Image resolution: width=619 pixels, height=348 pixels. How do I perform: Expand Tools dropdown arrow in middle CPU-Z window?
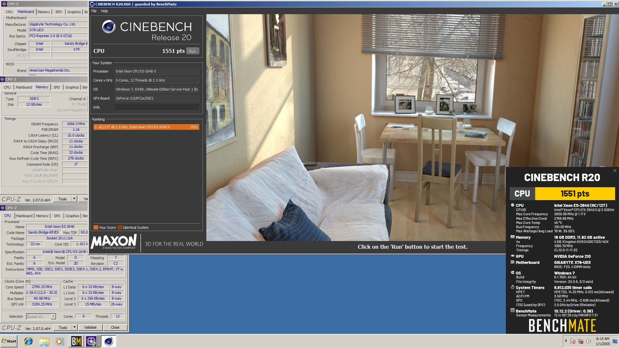click(74, 199)
